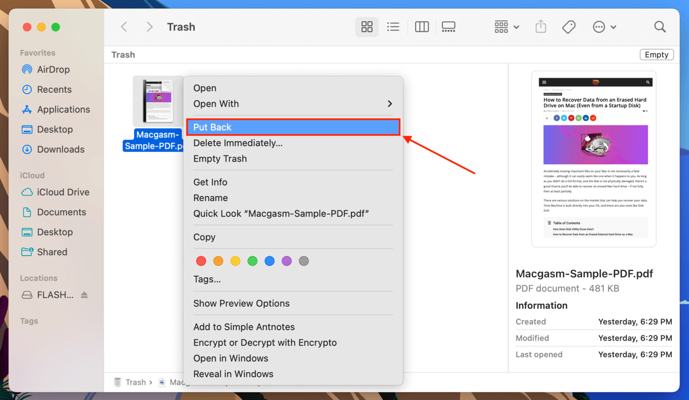Click the PDF preview image in the preview pane
The image size is (689, 400).
pos(594,159)
